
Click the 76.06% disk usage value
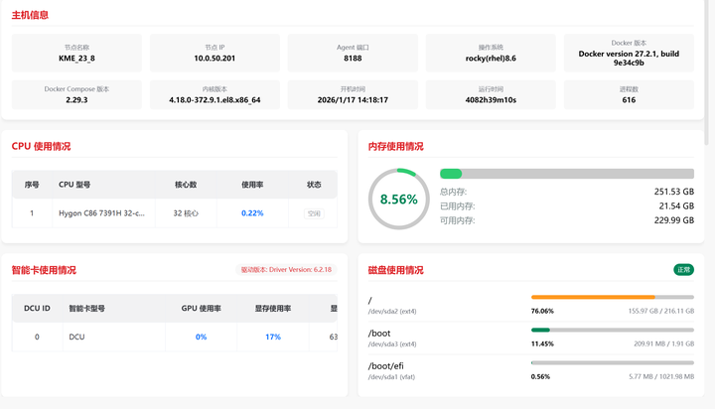pos(542,311)
